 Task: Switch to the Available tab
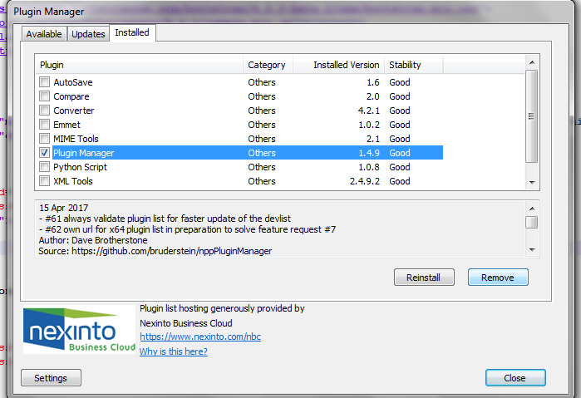[44, 34]
